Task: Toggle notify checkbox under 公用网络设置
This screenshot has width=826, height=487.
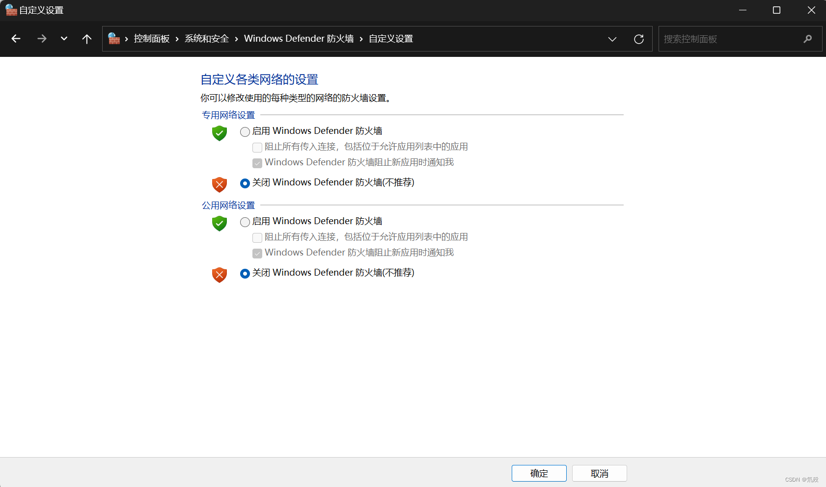Action: pos(257,253)
